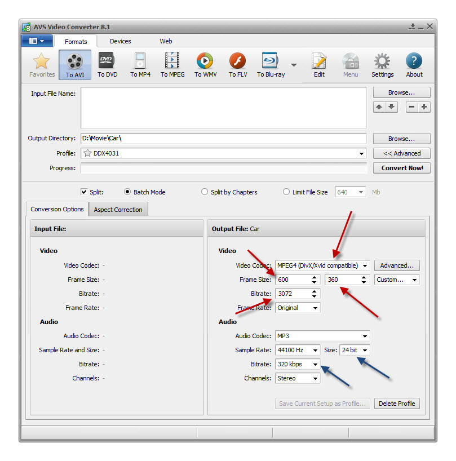Screen dimensions: 456x461
Task: Remove file with the minus button
Action: pos(411,107)
